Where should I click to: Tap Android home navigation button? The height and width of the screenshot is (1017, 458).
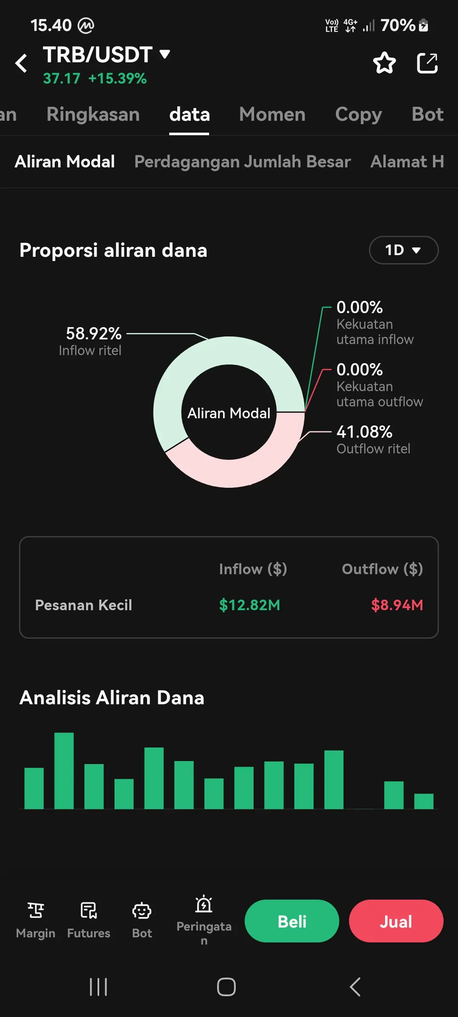[x=226, y=987]
